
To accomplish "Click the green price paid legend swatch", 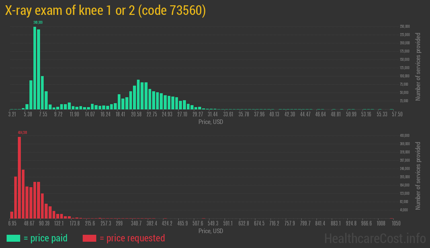I will point(13,238).
